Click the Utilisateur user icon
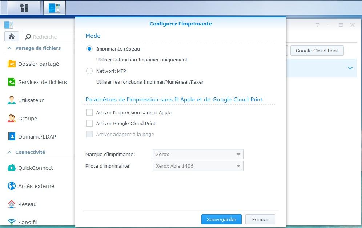The height and width of the screenshot is (228, 362). coord(12,100)
